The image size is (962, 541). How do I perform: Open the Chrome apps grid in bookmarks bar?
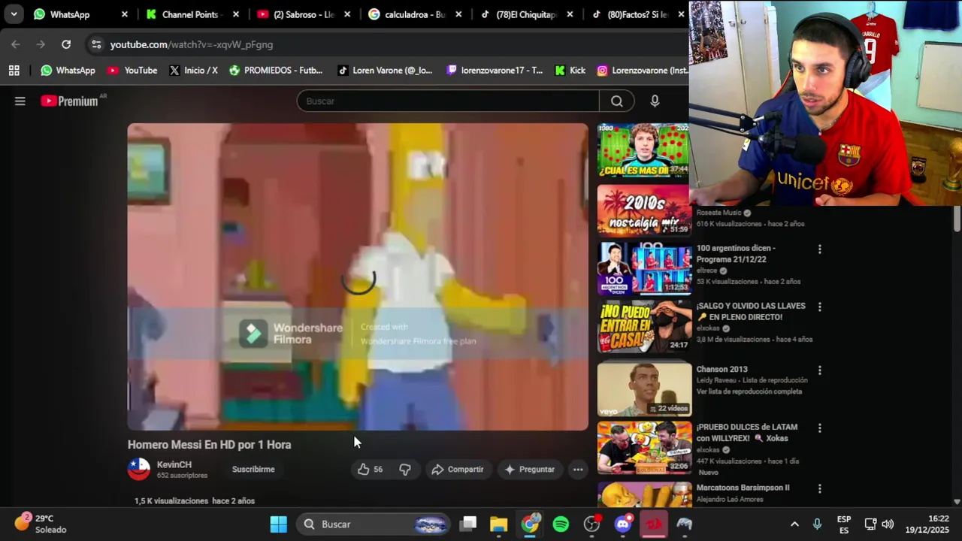[x=14, y=70]
